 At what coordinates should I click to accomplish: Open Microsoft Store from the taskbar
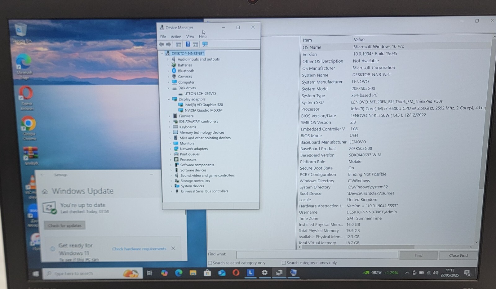coord(207,273)
